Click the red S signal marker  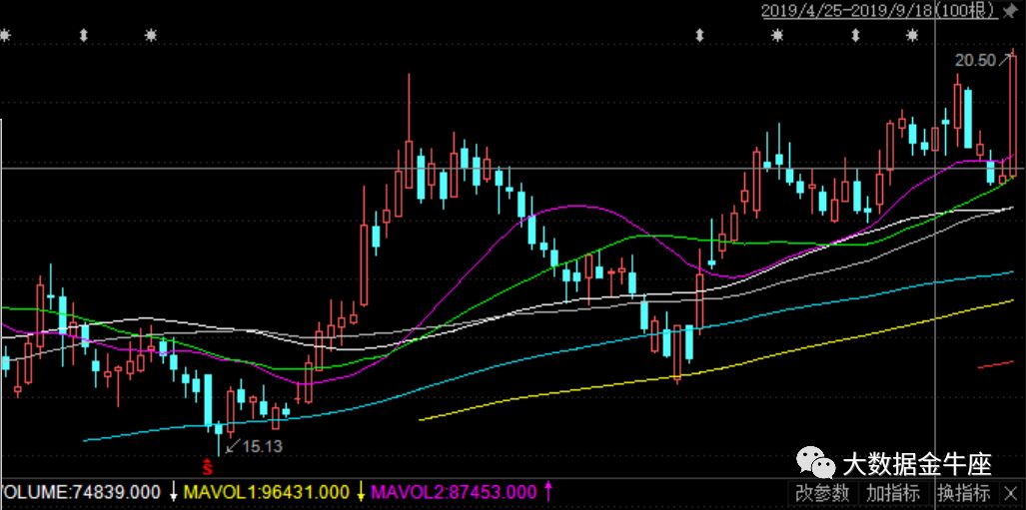tap(208, 466)
